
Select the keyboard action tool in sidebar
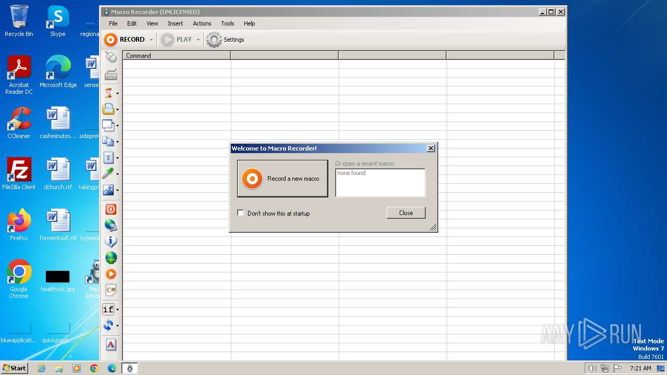[x=110, y=75]
